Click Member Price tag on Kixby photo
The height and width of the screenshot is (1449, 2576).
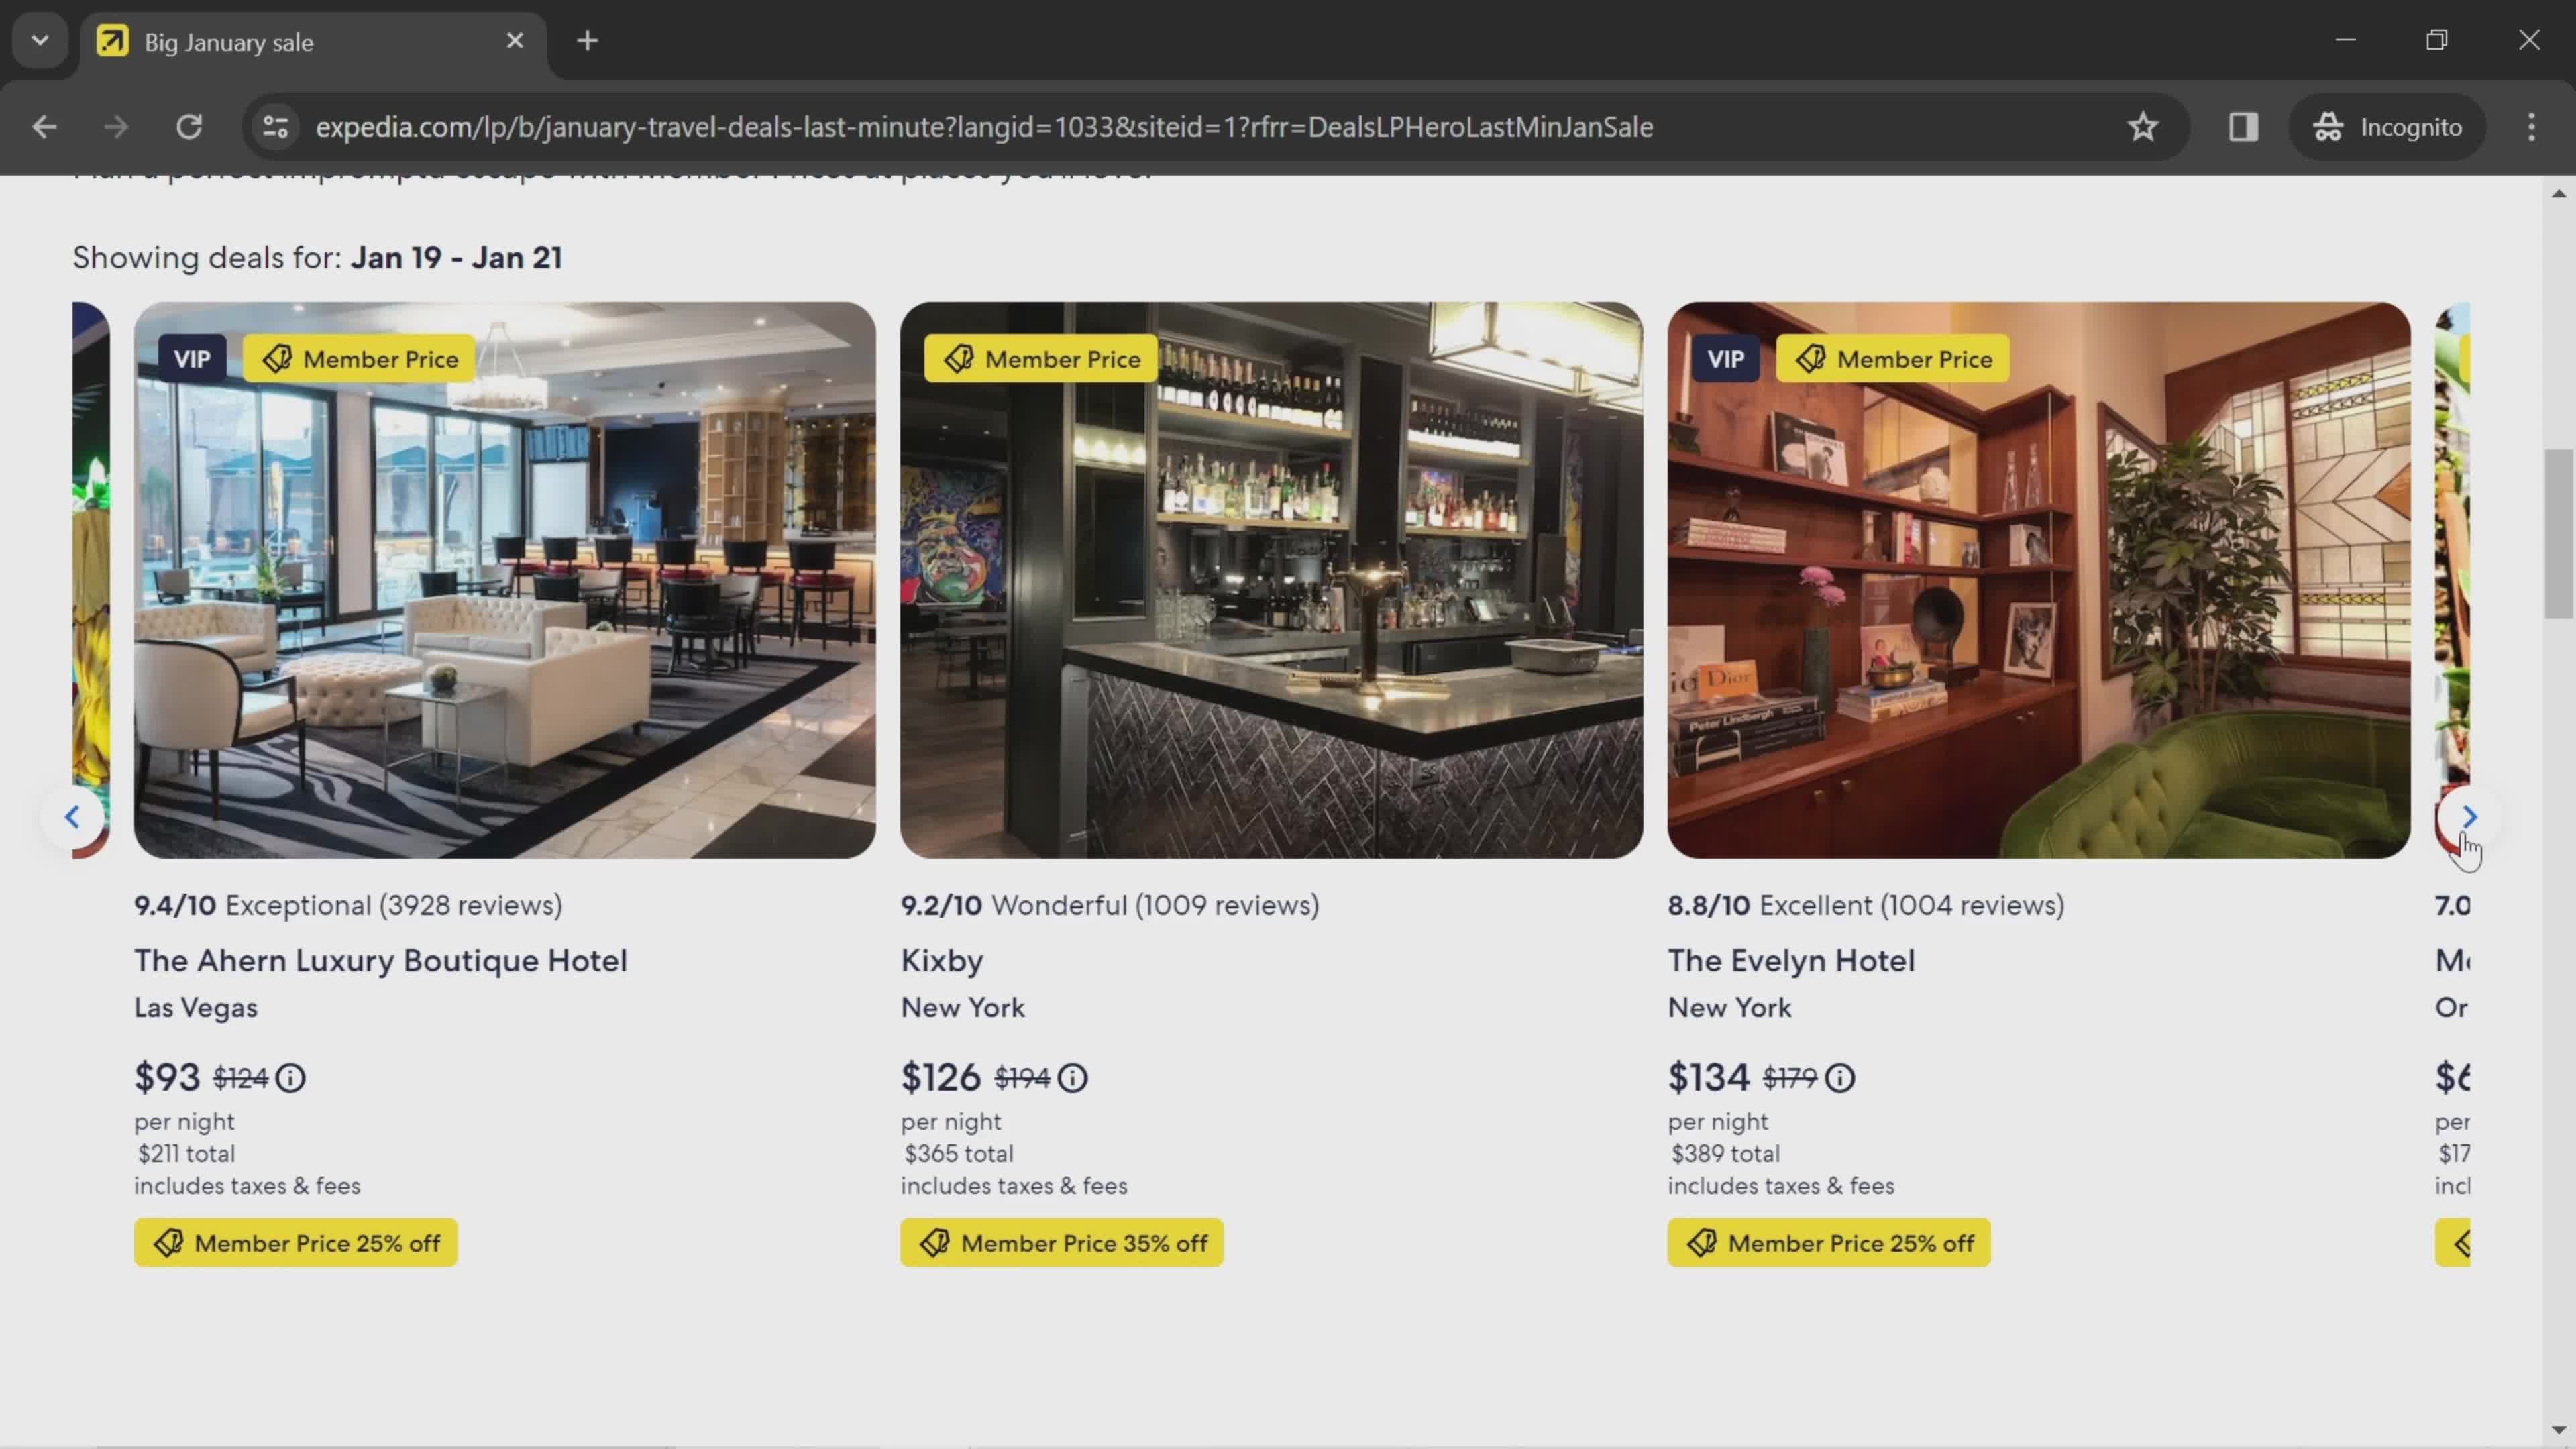(x=1041, y=359)
